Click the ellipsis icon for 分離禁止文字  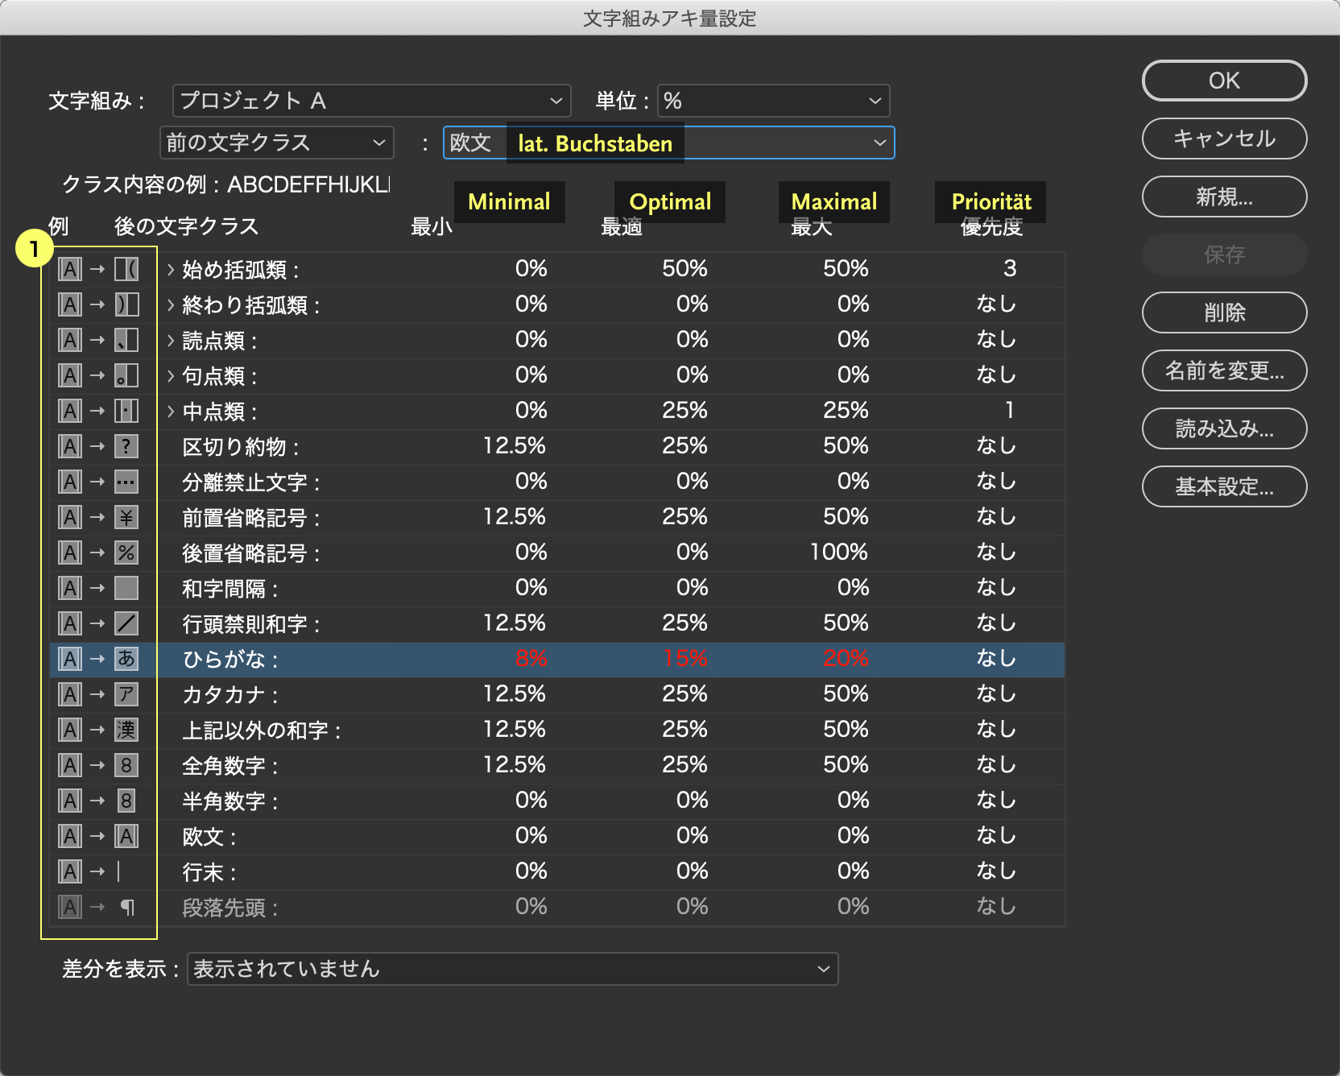126,482
